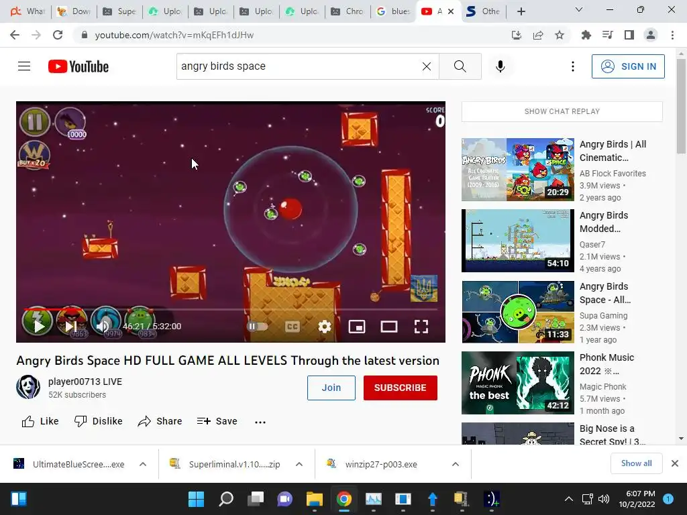Open media controls icon in toolbar

click(607, 35)
